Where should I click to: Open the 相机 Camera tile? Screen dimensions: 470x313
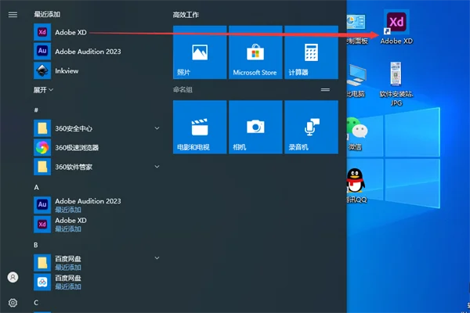(255, 127)
